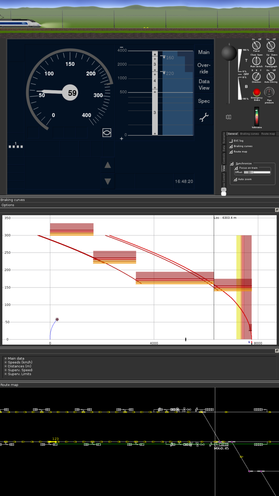
Task: Turn the Cabin rotary switch
Action: 271,45
